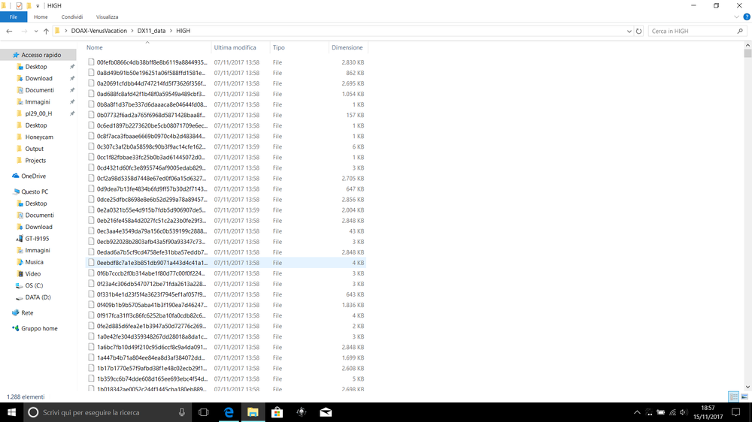This screenshot has height=422, width=752.
Task: Sort files by the Dimensione column
Action: click(347, 47)
